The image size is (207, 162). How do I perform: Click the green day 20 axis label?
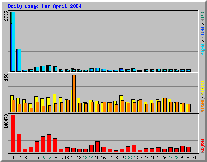(127, 158)
